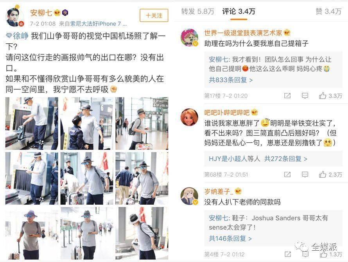Reply to the 17th floor comment
Viewport: 348px width, 262px height.
pos(305,96)
